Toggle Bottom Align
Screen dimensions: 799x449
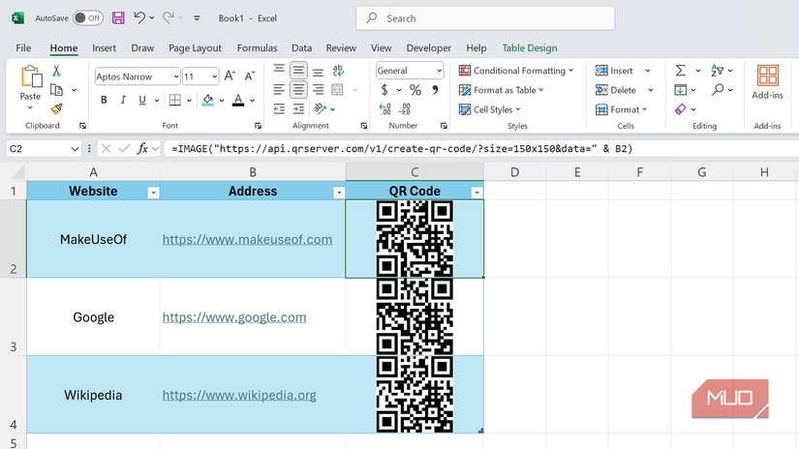pos(318,71)
